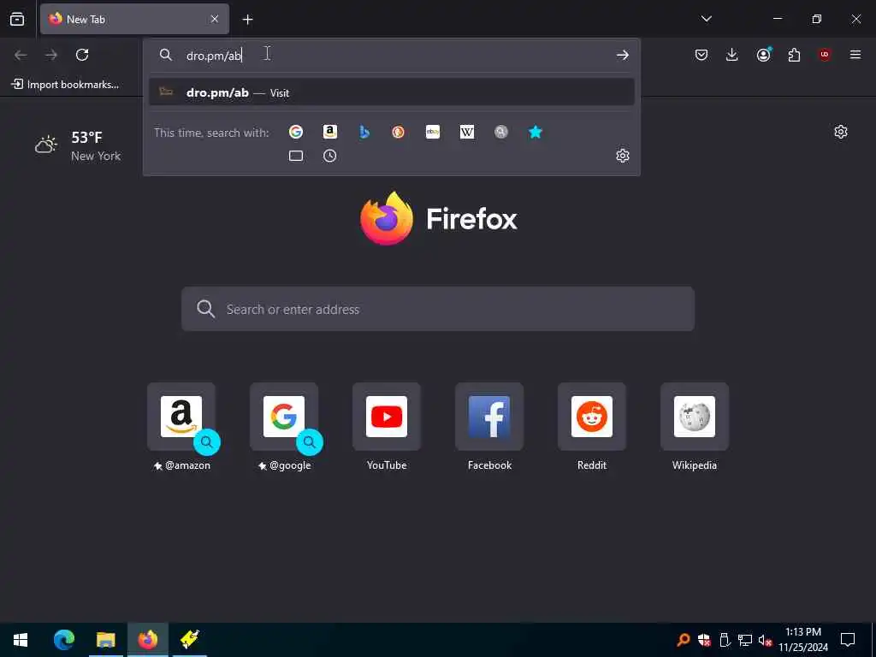The height and width of the screenshot is (657, 876).
Task: Open the Windows Start menu
Action: [x=21, y=640]
